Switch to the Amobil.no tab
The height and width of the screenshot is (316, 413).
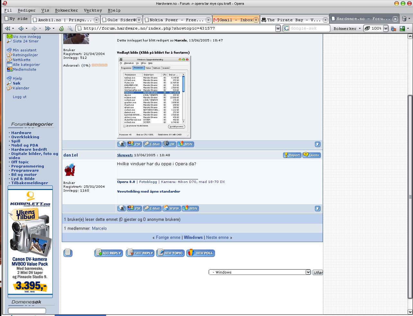click(66, 20)
